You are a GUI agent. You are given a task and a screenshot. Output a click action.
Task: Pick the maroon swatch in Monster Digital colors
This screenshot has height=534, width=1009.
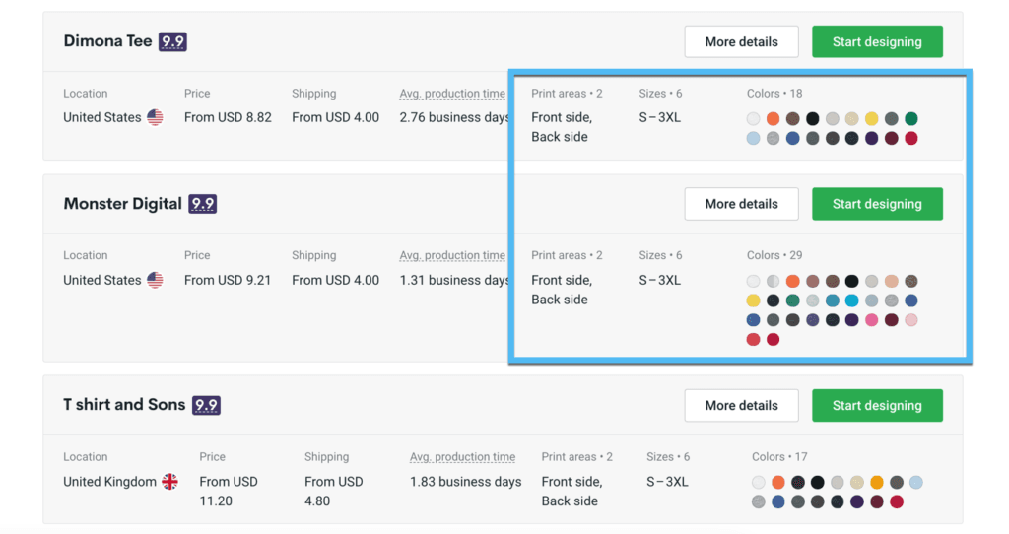click(x=891, y=320)
